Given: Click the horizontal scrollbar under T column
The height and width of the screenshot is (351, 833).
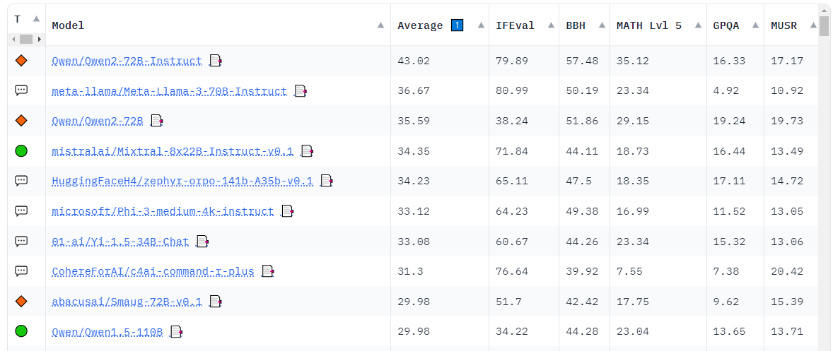Looking at the screenshot, I should [x=26, y=39].
